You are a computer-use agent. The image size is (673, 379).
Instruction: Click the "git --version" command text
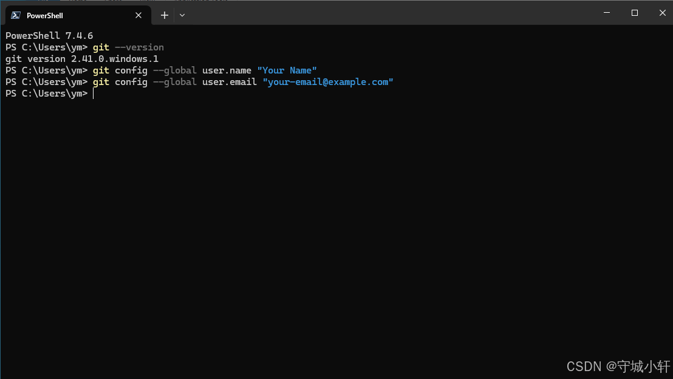pyautogui.click(x=128, y=47)
